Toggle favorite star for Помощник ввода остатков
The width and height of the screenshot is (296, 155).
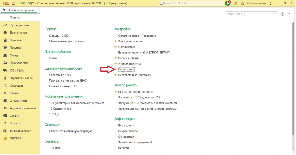coord(116,91)
